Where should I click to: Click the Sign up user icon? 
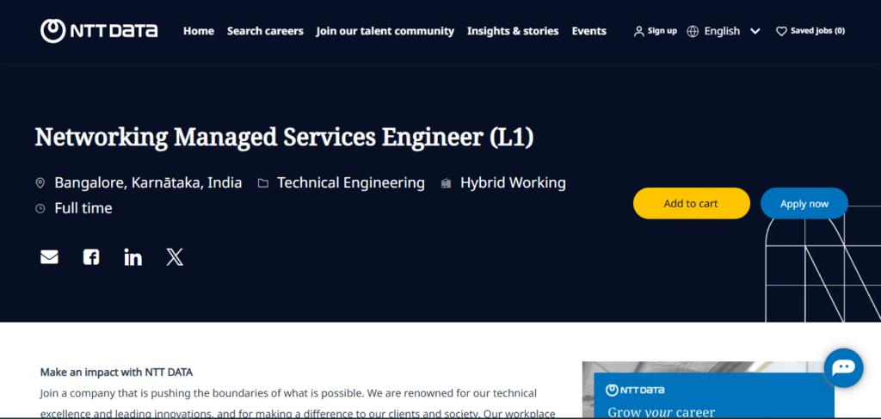[x=639, y=32]
